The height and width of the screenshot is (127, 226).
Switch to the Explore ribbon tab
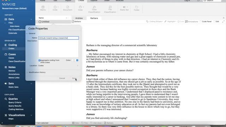pyautogui.click(x=94, y=1)
